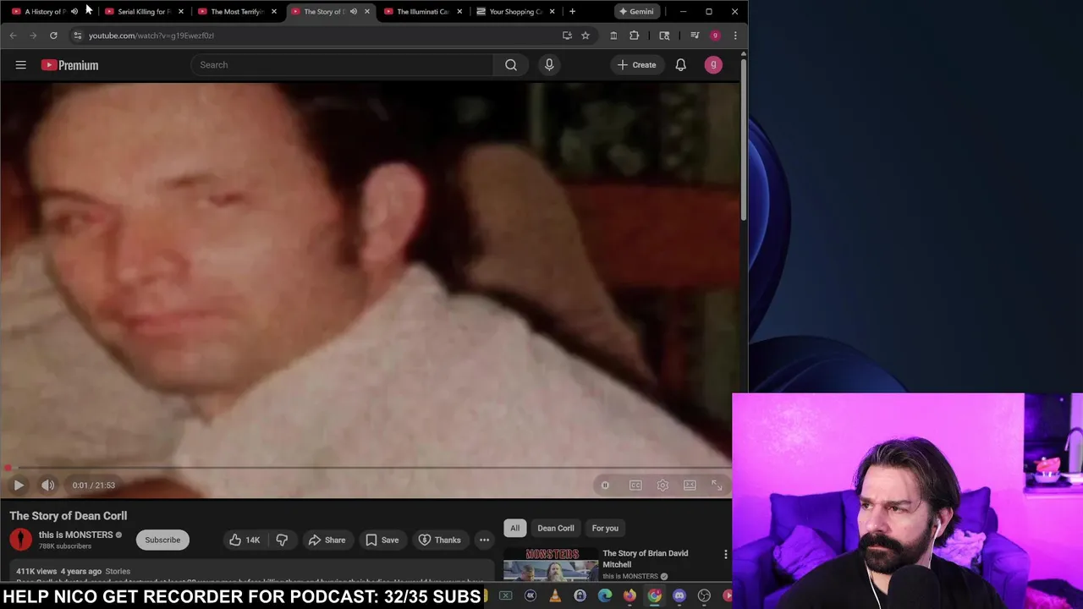Close The Illuminati tab
The height and width of the screenshot is (609, 1083).
tap(459, 11)
